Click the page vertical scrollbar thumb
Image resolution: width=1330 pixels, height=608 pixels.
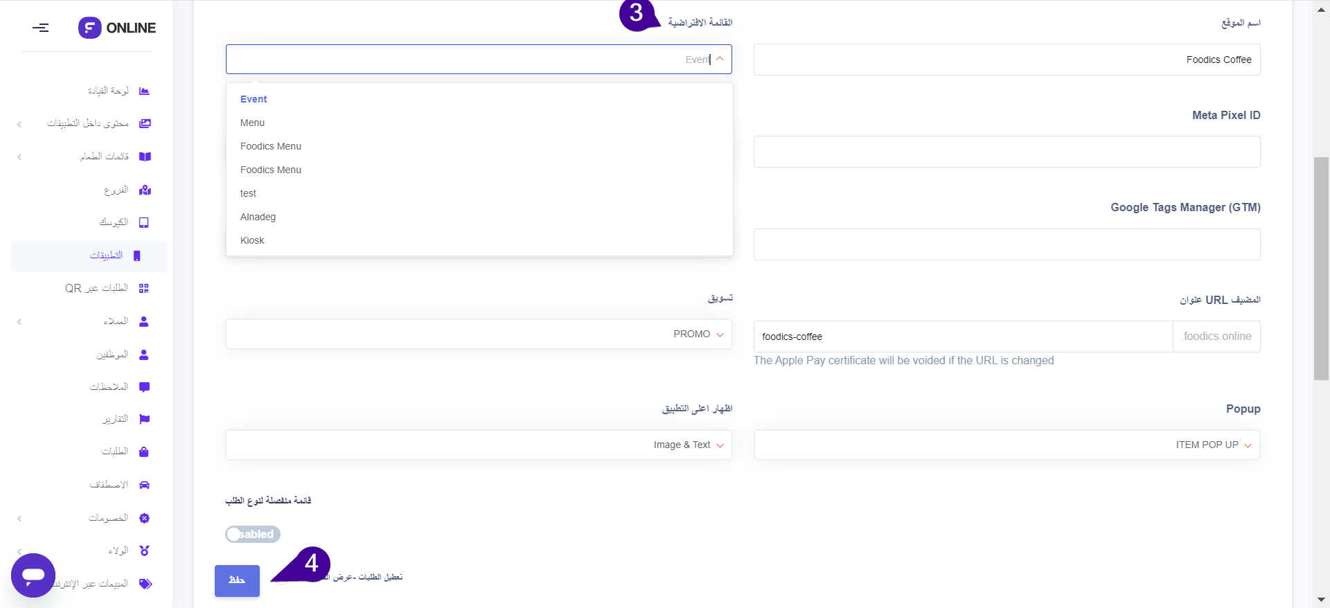point(1321,269)
